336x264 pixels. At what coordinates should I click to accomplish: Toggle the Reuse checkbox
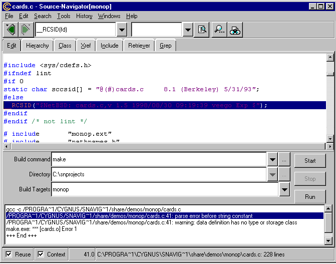point(9,254)
